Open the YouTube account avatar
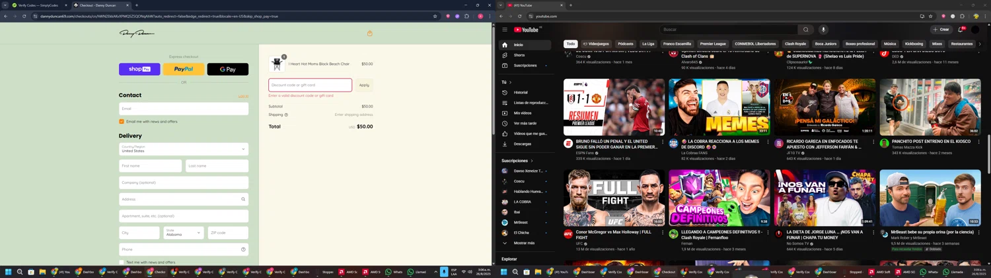991x278 pixels. point(975,30)
